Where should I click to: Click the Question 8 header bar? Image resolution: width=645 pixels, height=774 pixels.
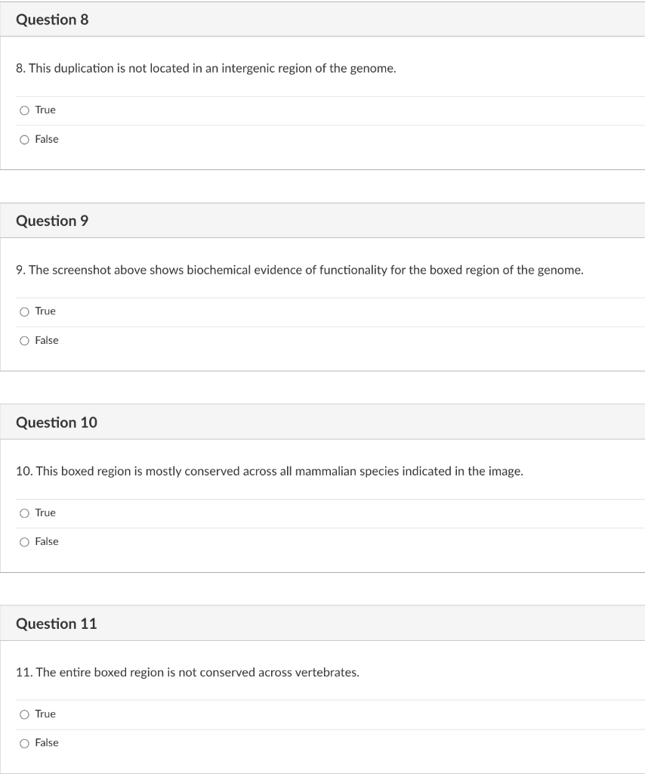pyautogui.click(x=322, y=20)
